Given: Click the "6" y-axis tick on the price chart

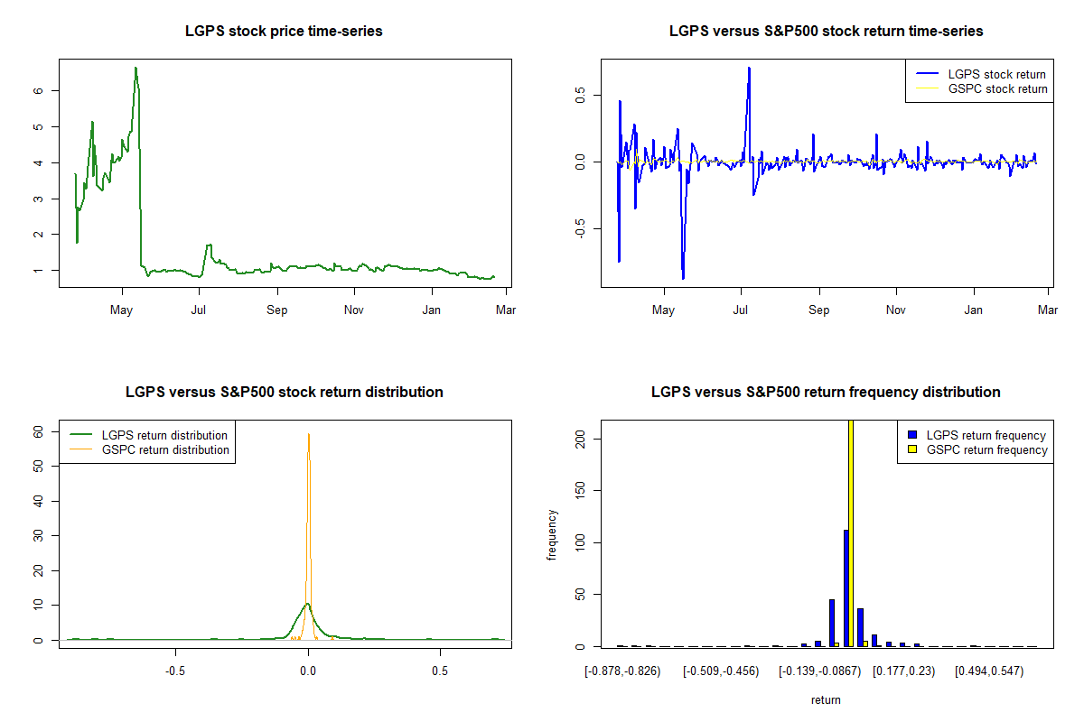Looking at the screenshot, I should pyautogui.click(x=39, y=90).
